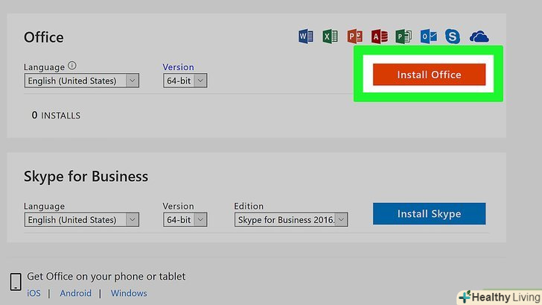542x305 pixels.
Task: Click the Publisher app icon
Action: click(404, 37)
